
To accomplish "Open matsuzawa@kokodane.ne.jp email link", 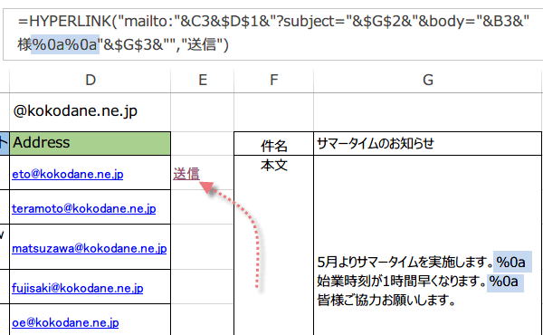I will pos(90,248).
